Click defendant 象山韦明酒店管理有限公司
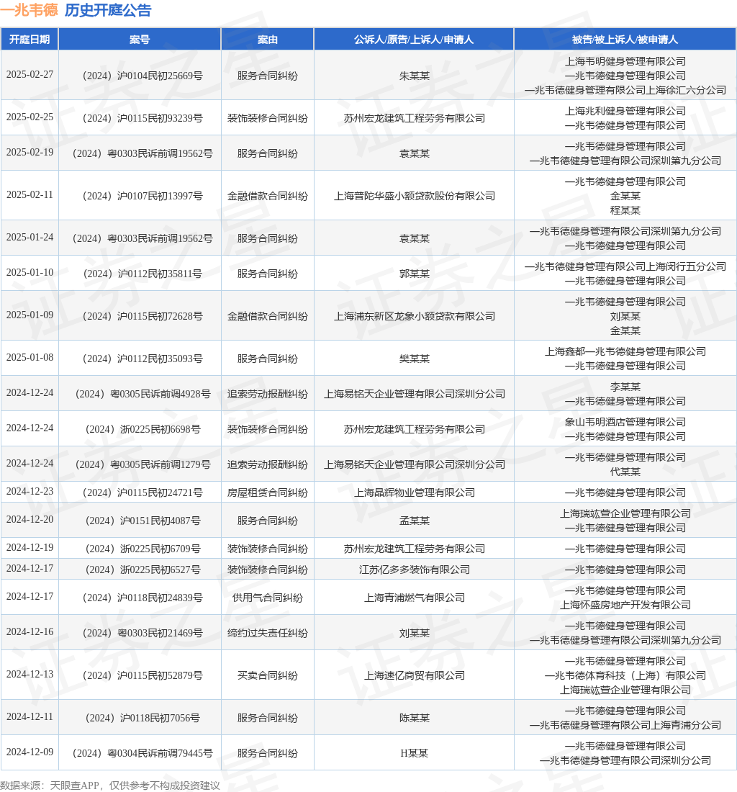 pos(625,422)
